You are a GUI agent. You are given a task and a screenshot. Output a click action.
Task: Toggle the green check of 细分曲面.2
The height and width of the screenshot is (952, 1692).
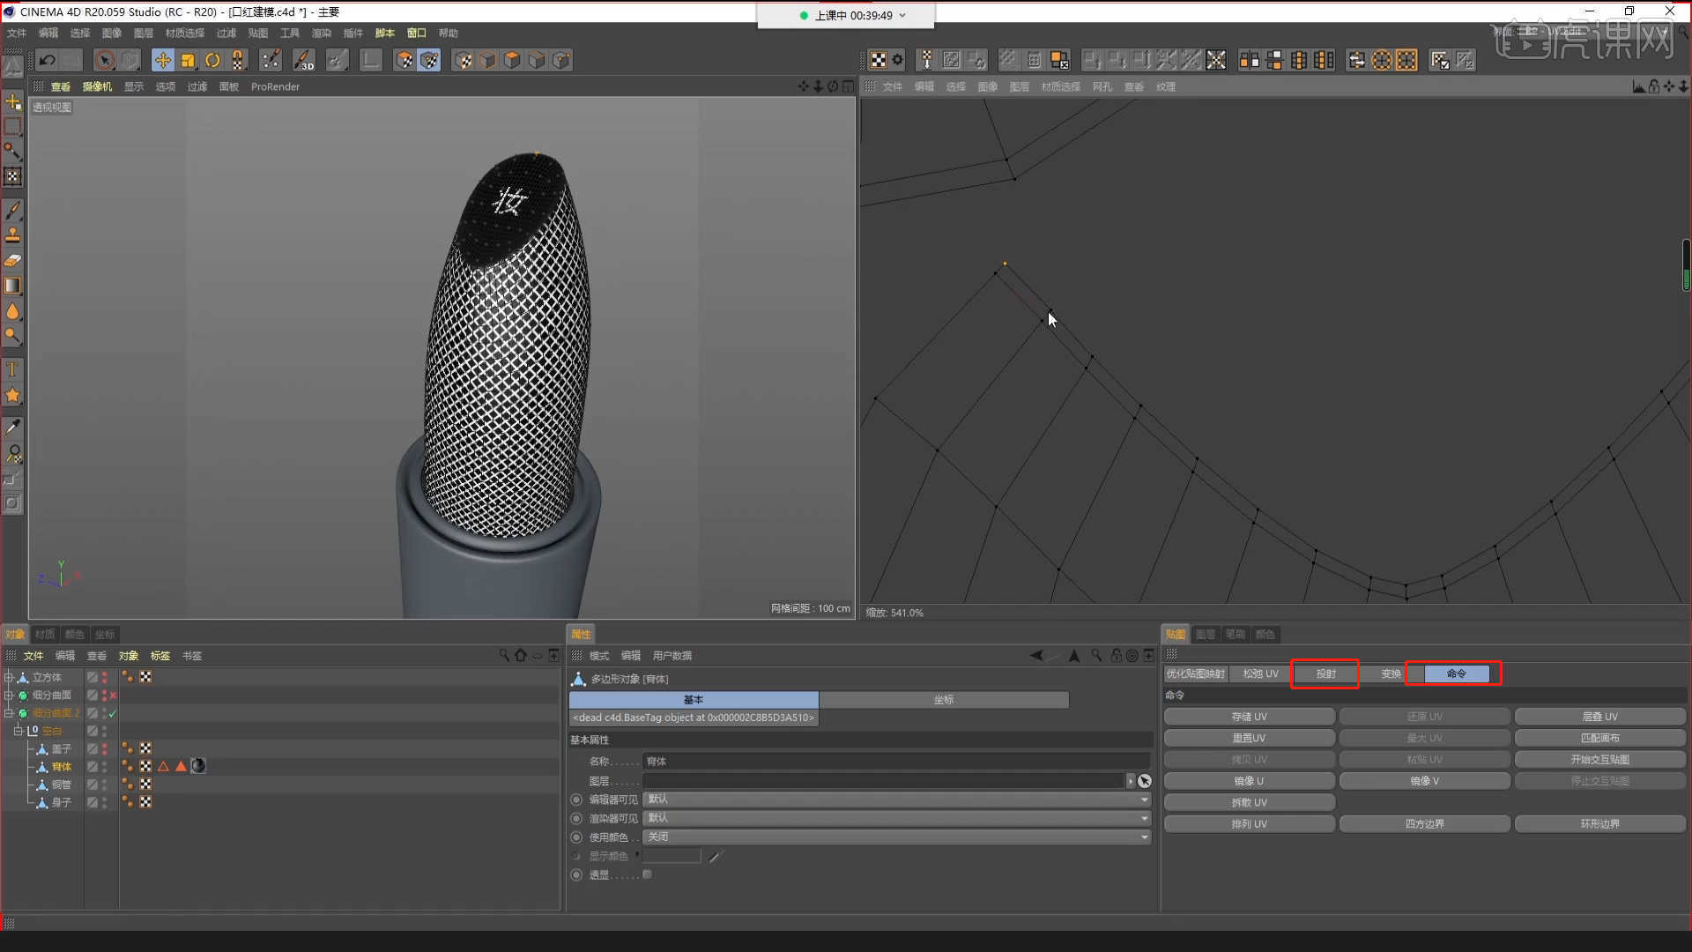[113, 713]
